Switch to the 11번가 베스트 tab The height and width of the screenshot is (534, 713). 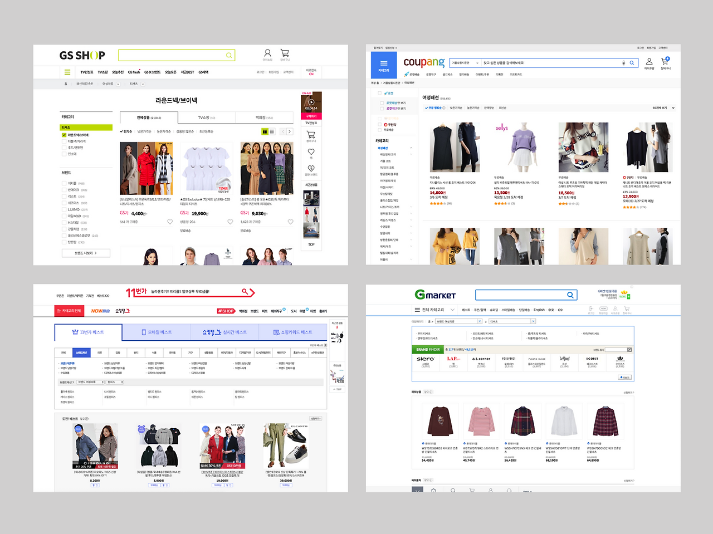tap(88, 332)
